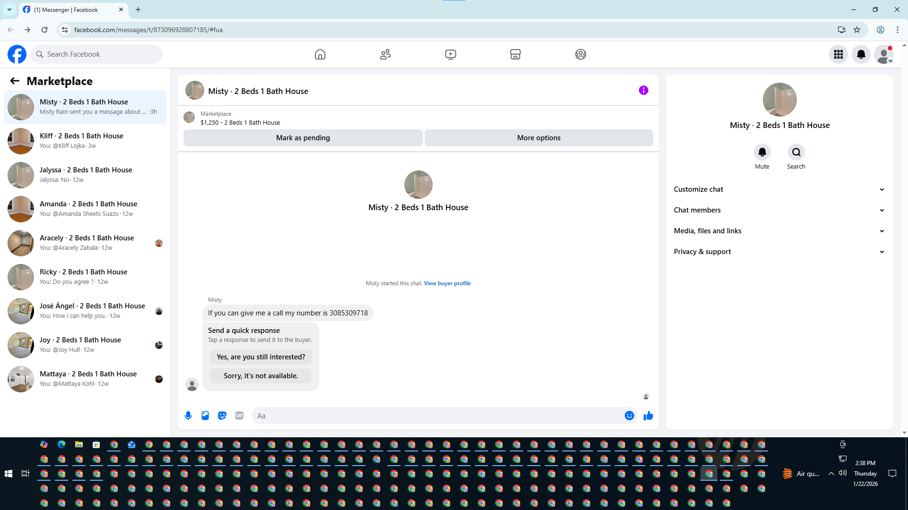Open the Groups icon in top navigation
Image resolution: width=908 pixels, height=510 pixels.
581,54
